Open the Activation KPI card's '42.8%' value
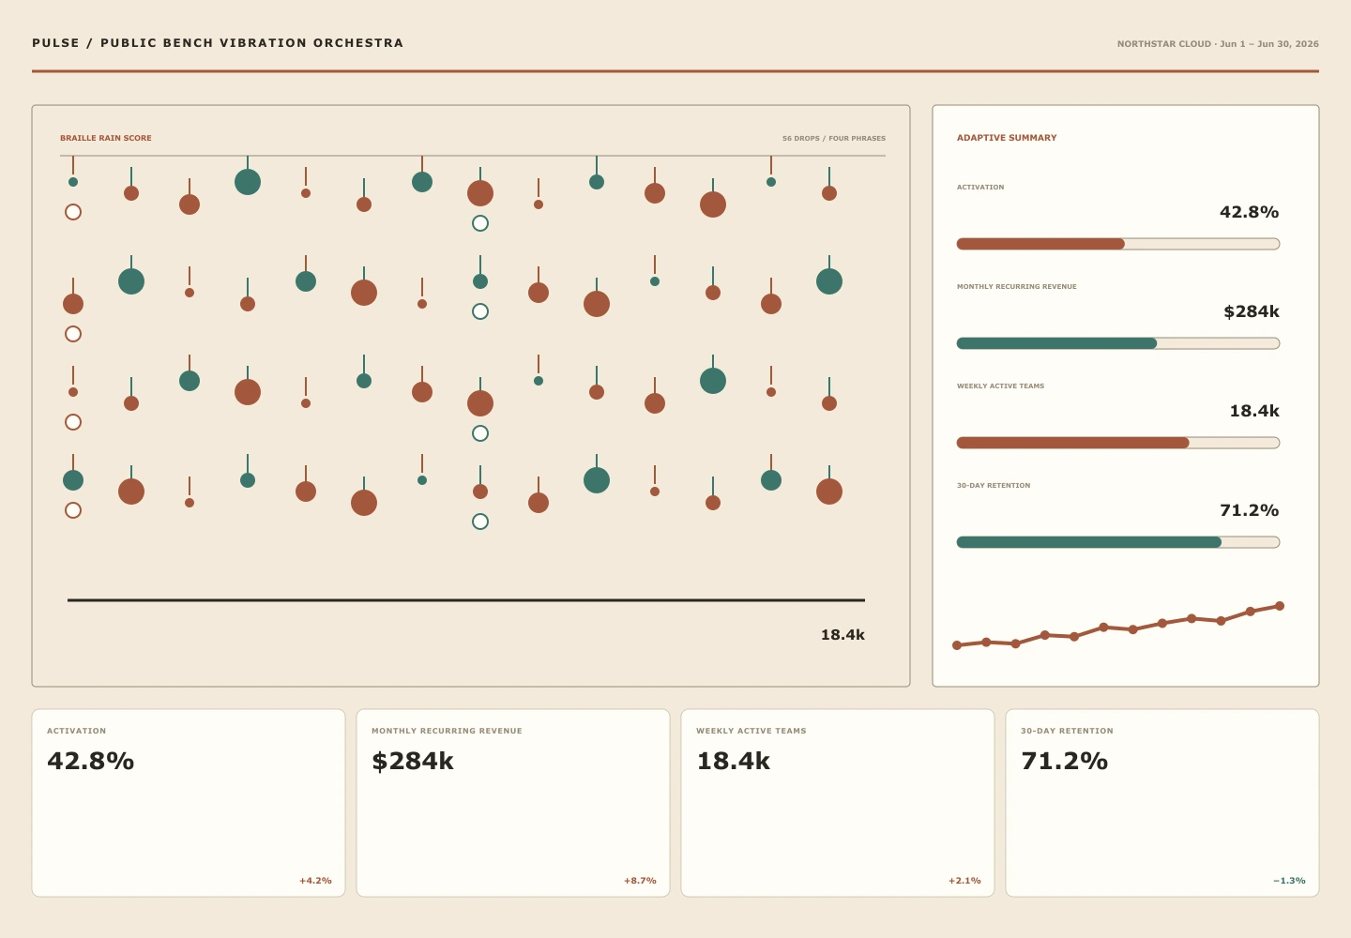1351x938 pixels. pyautogui.click(x=91, y=761)
